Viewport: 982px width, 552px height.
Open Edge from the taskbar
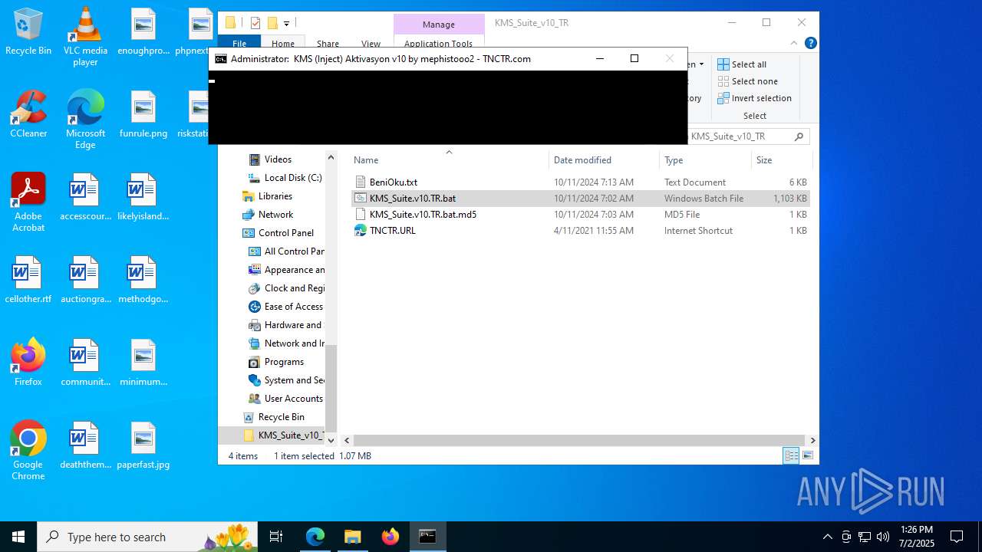[x=315, y=537]
